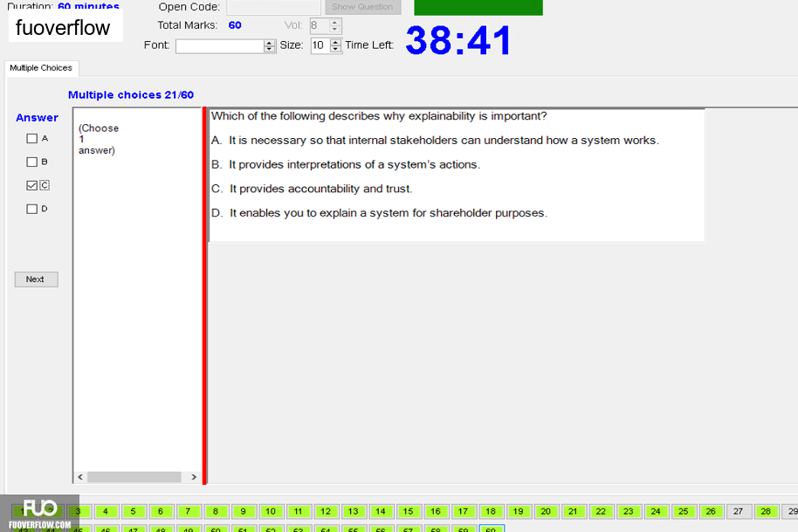Image resolution: width=798 pixels, height=532 pixels.
Task: Jump to question 18
Action: tap(491, 511)
